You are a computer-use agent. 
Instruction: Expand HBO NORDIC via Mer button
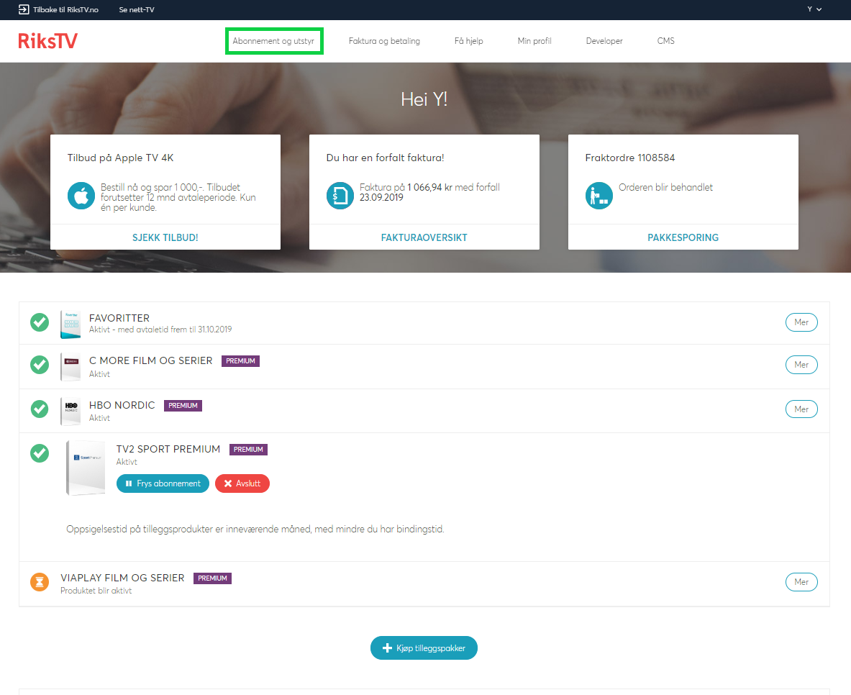click(801, 409)
